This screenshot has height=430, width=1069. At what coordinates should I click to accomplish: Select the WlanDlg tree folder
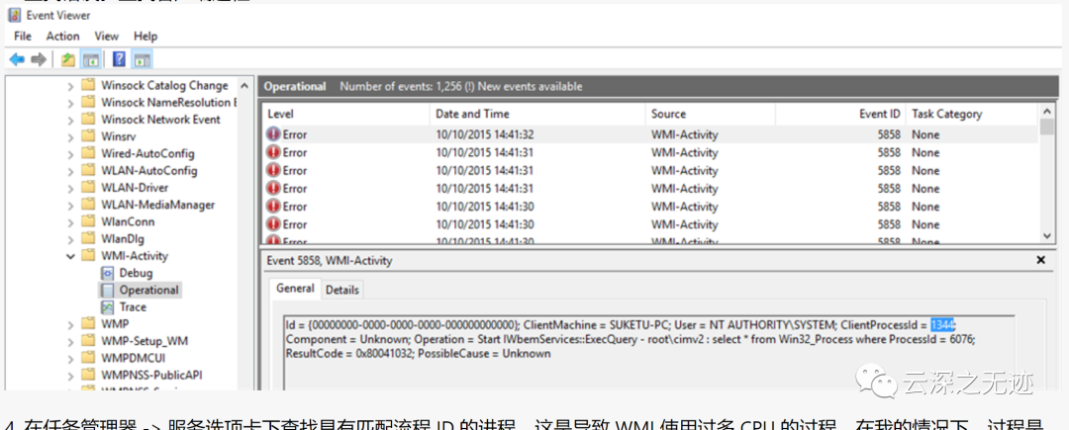click(123, 239)
